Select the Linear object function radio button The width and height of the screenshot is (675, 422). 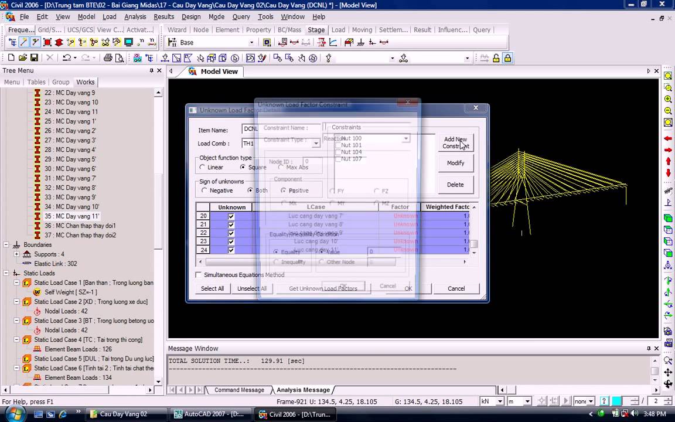point(202,167)
